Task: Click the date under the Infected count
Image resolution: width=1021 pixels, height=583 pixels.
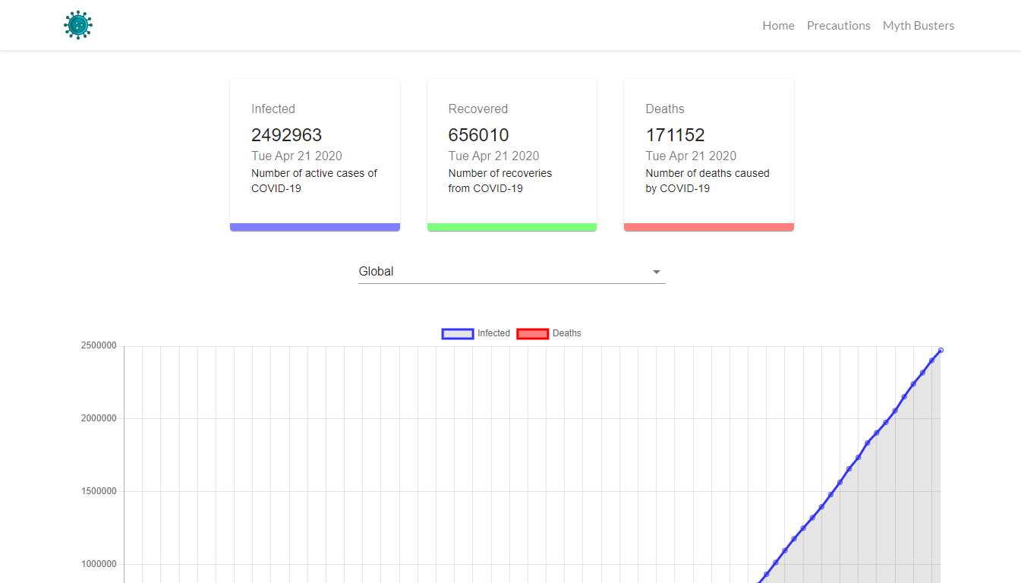Action: 297,156
